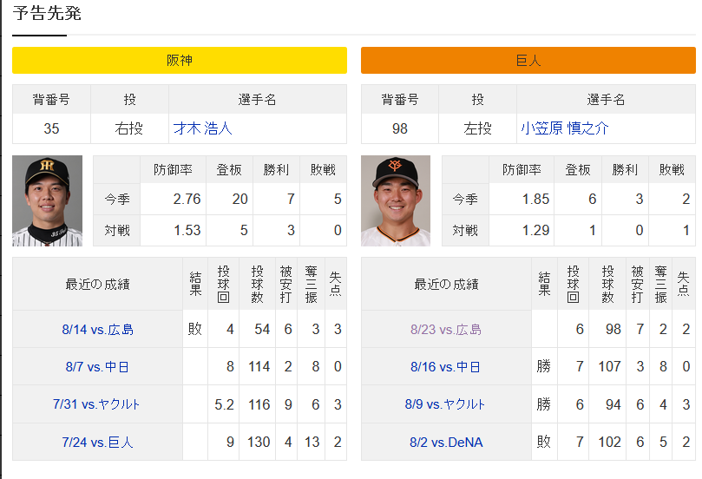Image resolution: width=702 pixels, height=479 pixels.
Task: Click the 最近の成績 header in Giants table
Action: [446, 284]
